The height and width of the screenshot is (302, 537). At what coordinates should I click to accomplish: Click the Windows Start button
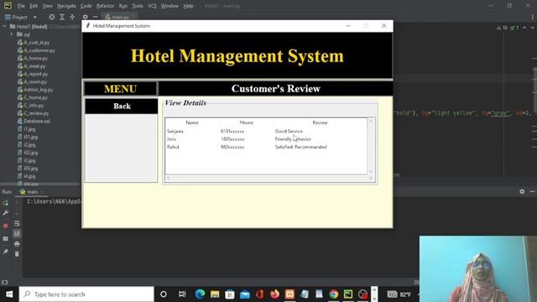pyautogui.click(x=9, y=294)
